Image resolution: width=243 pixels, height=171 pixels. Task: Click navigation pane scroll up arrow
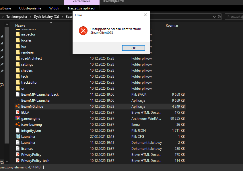pos(7,24)
